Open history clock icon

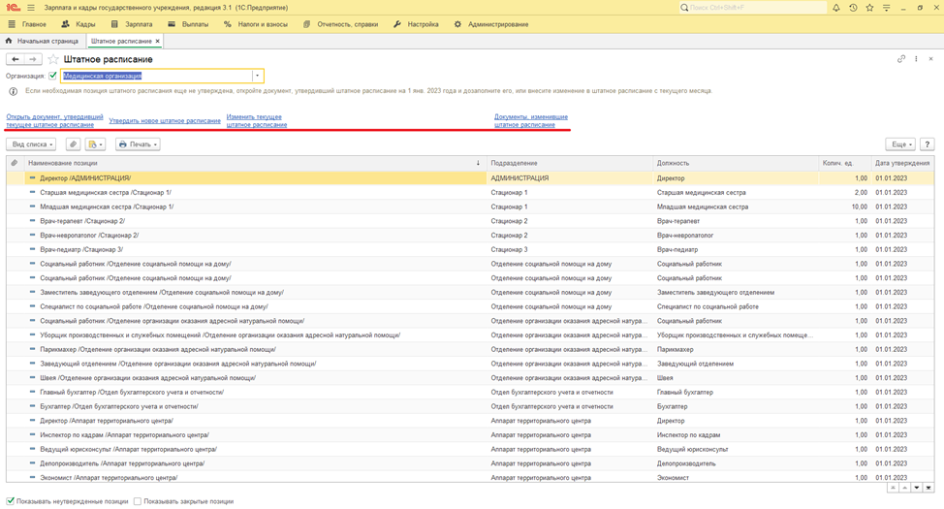coord(853,8)
